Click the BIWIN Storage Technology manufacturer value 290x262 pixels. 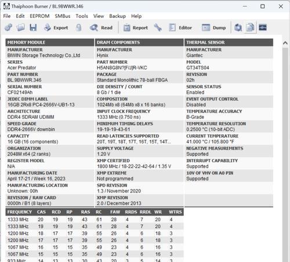coord(43,56)
